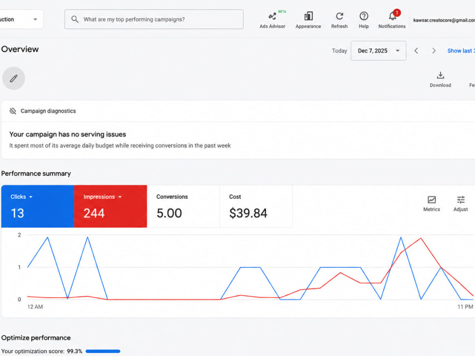Screen dimensions: 475x356
Task: Click the $39.84 cost value
Action: click(248, 213)
